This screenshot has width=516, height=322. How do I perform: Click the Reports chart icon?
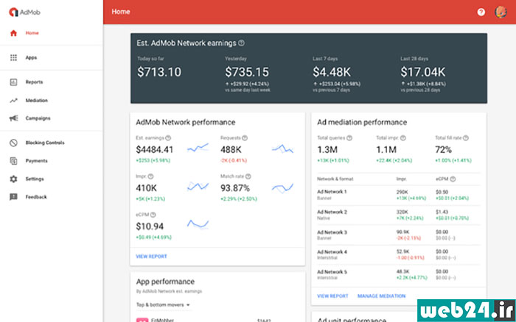pos(13,82)
